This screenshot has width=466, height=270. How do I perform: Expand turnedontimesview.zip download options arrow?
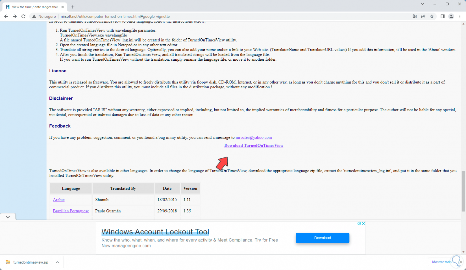point(57,262)
